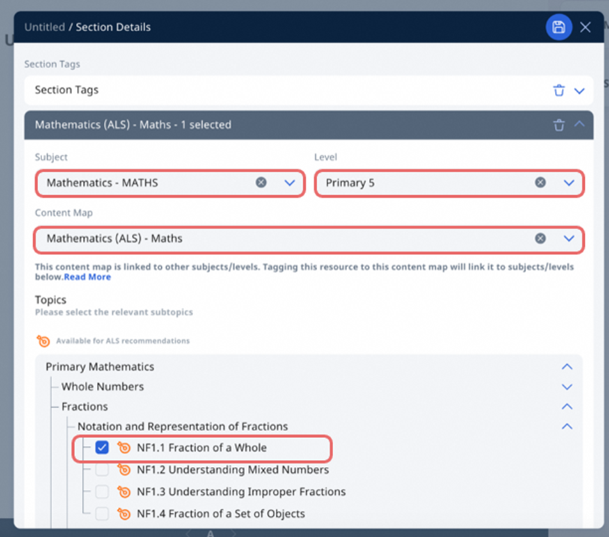Delete the Section Tags row

[x=559, y=91]
